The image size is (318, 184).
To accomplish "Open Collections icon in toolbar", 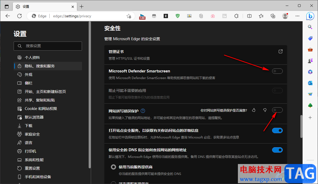I will pyautogui.click(x=273, y=16).
